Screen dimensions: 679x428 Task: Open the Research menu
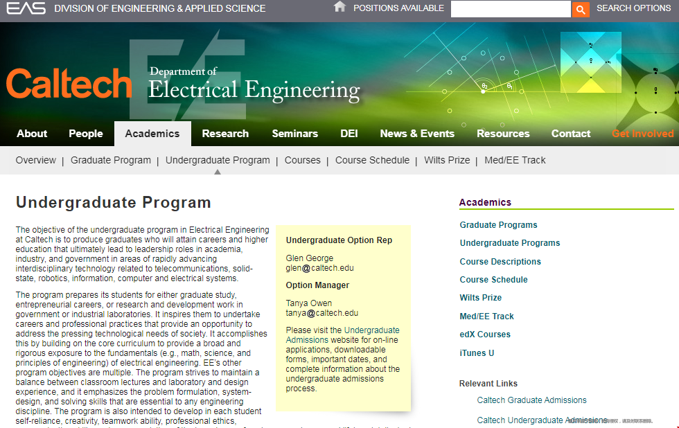coord(225,134)
